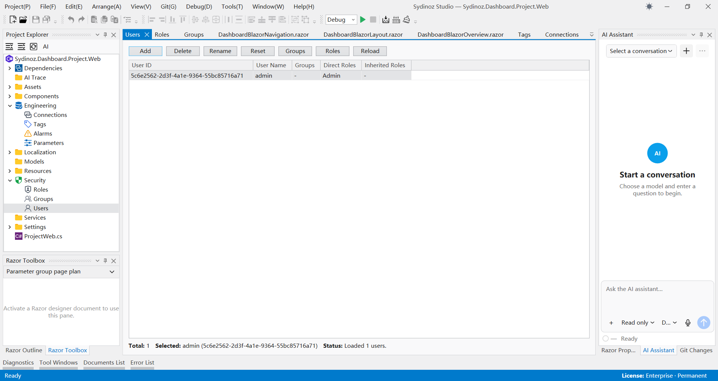Image resolution: width=718 pixels, height=381 pixels.
Task: Click the refresh icon in Project Explorer toolbar
Action: pyautogui.click(x=34, y=47)
